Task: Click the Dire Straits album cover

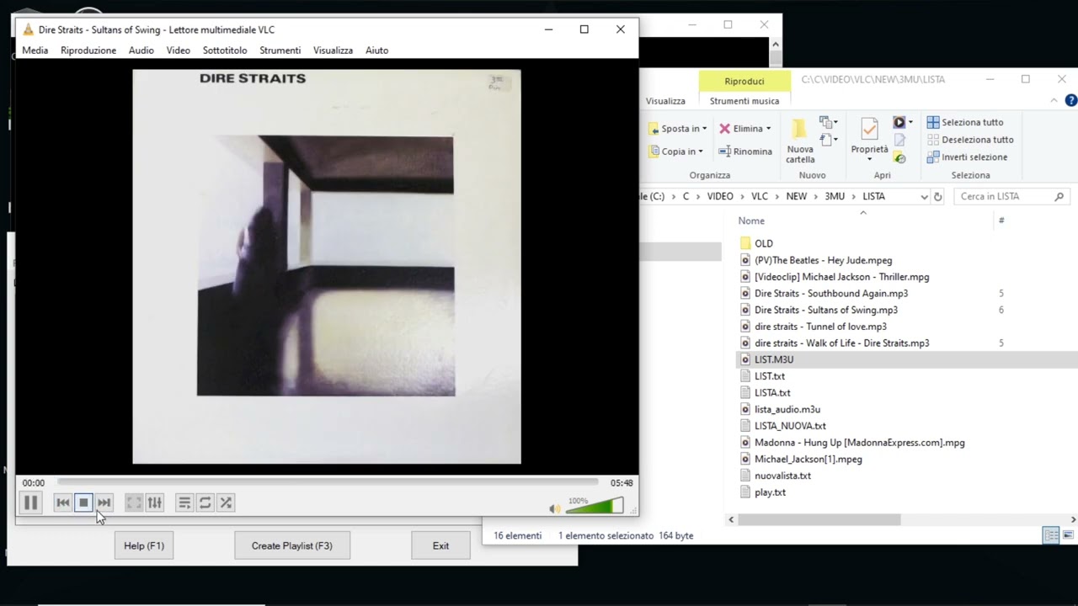Action: [327, 267]
